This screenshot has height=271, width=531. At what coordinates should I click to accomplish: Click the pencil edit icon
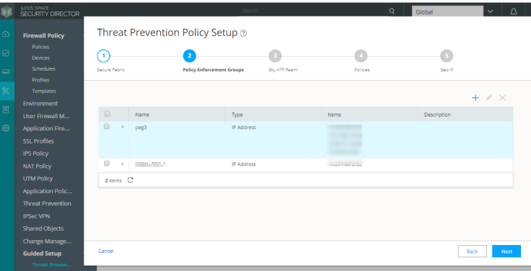pos(488,98)
